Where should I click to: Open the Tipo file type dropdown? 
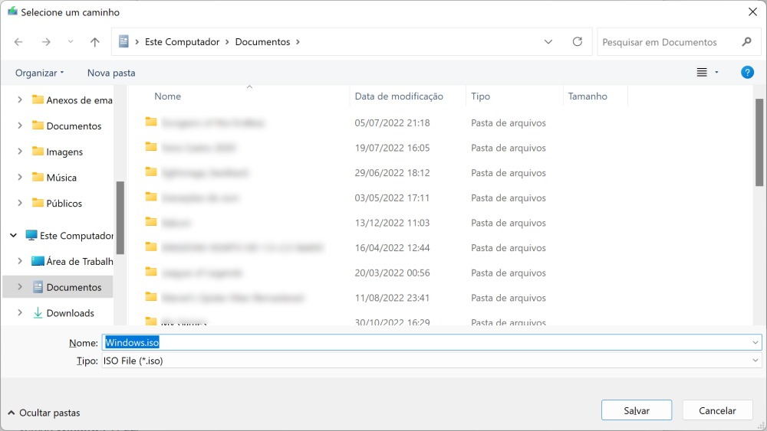pyautogui.click(x=755, y=361)
